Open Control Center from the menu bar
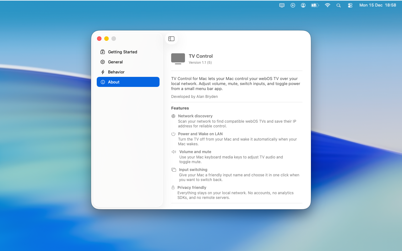Screen dimensions: 402x251 [350, 5]
